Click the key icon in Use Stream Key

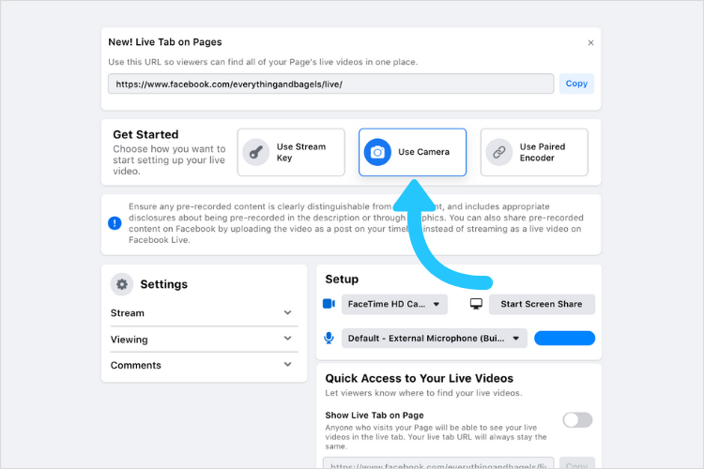(x=256, y=152)
